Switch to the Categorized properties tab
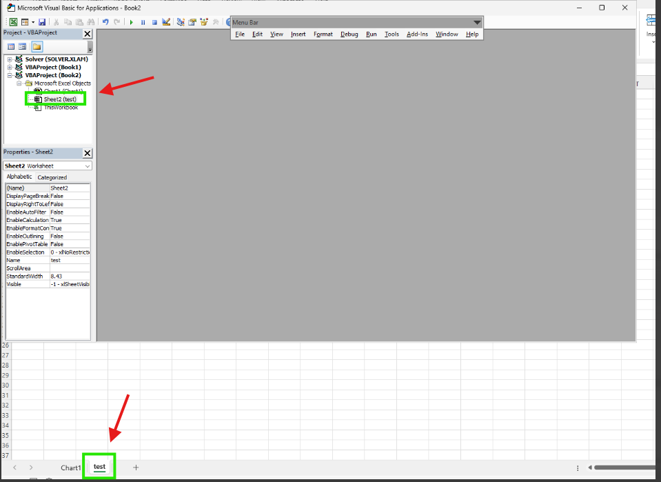This screenshot has height=482, width=661. (52, 177)
